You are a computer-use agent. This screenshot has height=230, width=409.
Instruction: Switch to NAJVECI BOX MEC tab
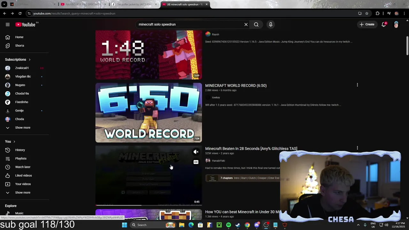(x=83, y=4)
